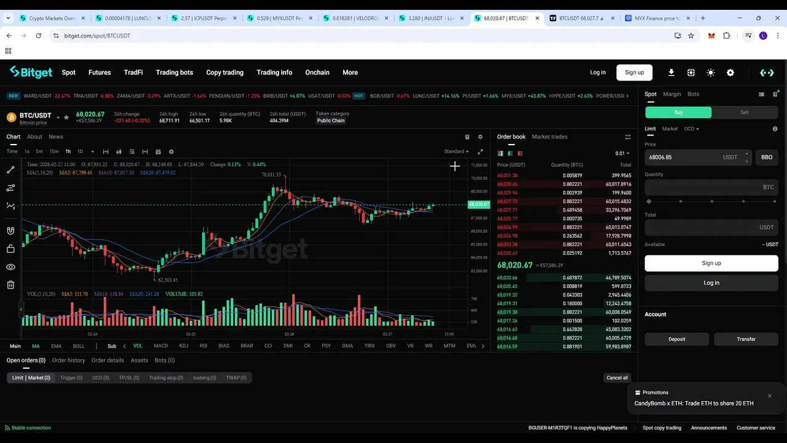Viewport: 787px width, 443px height.
Task: Open chart settings gear in the chart toolbar
Action: pyautogui.click(x=172, y=152)
